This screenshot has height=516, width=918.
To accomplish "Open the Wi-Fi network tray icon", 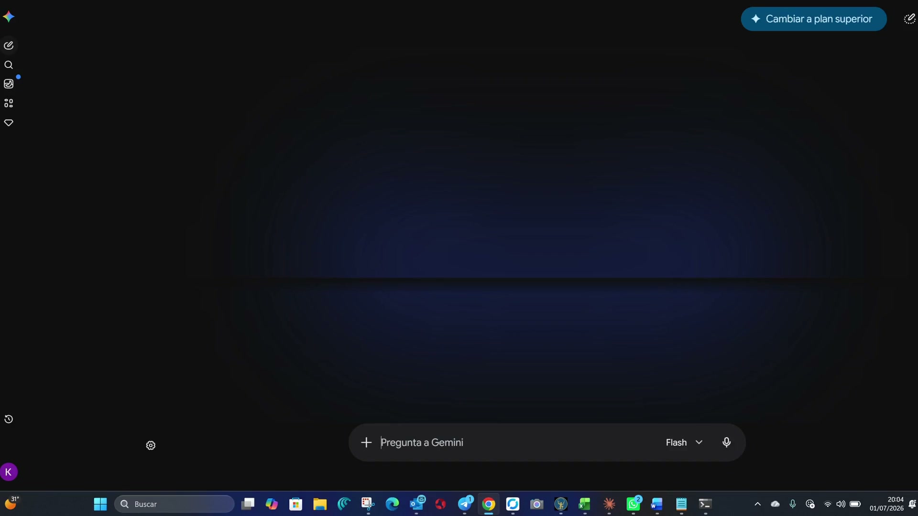I will coord(828,504).
